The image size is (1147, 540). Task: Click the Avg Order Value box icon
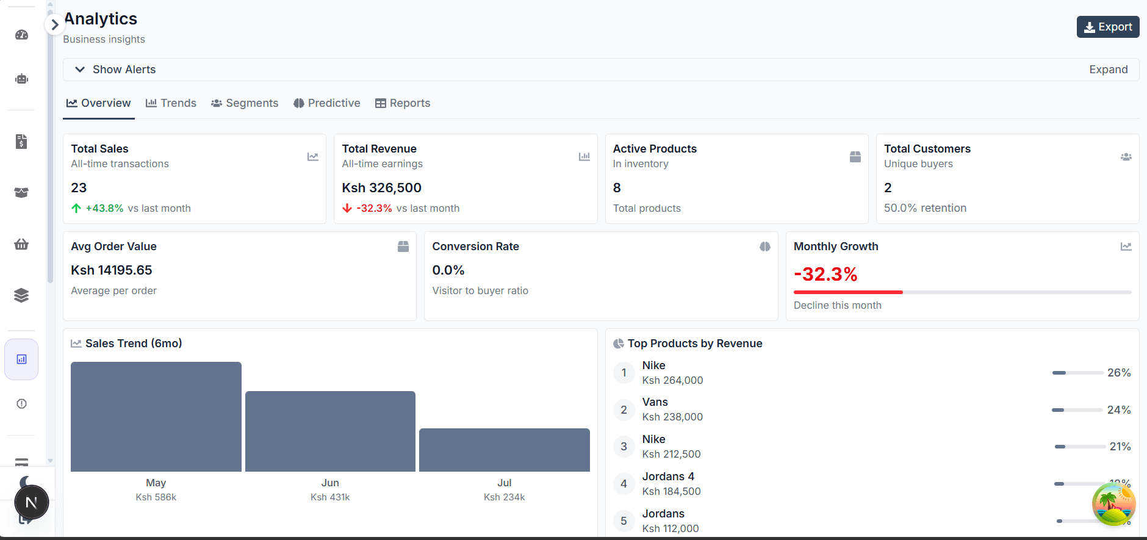click(403, 247)
